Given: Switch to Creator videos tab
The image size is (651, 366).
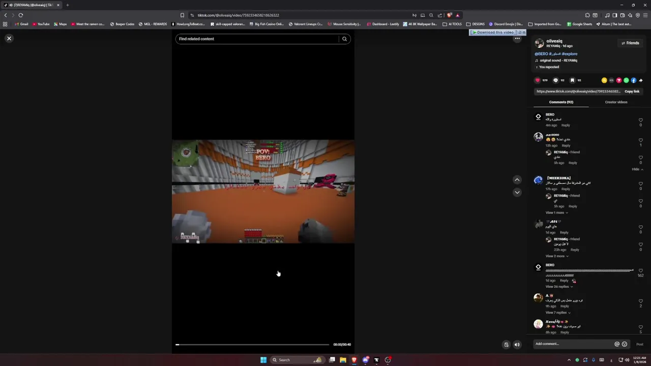Looking at the screenshot, I should click(x=616, y=102).
